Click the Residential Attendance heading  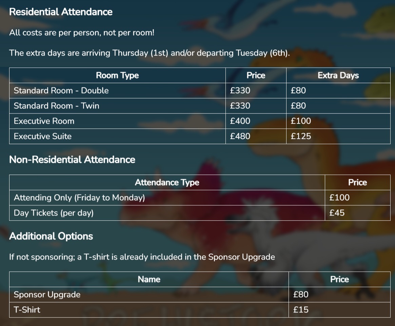click(61, 12)
